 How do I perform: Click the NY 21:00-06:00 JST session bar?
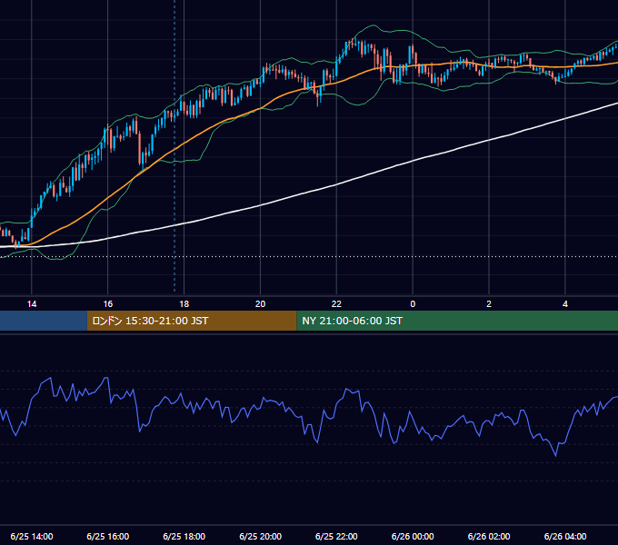coord(457,321)
